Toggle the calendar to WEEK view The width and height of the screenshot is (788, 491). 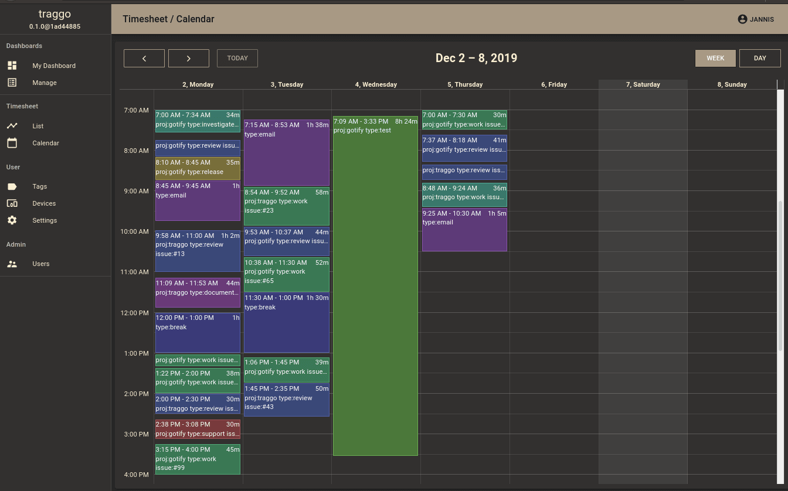coord(715,58)
